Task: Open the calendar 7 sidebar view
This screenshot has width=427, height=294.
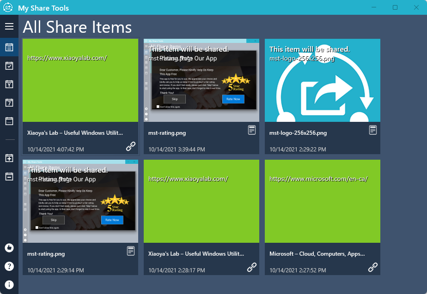Action: [9, 102]
